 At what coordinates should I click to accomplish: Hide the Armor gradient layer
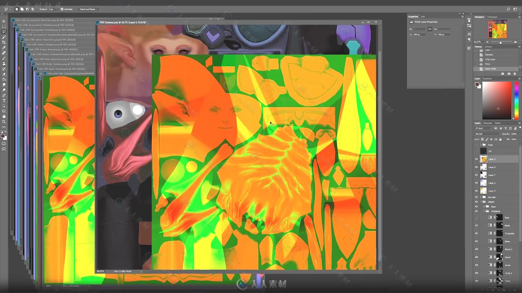pos(476,265)
